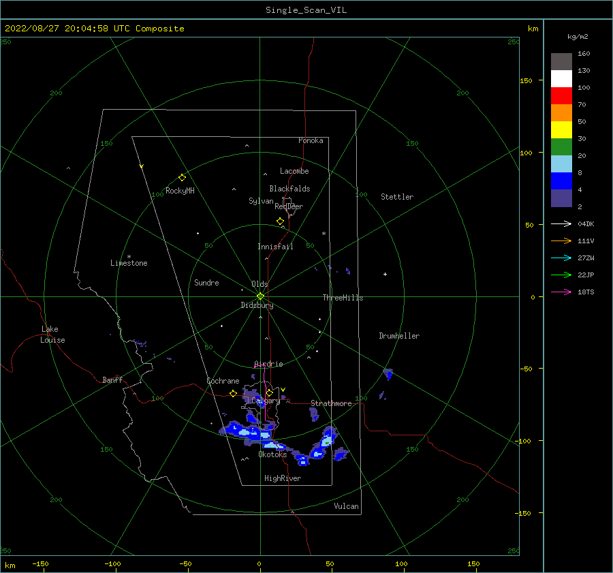Click the 18TS legend label

[x=586, y=292]
